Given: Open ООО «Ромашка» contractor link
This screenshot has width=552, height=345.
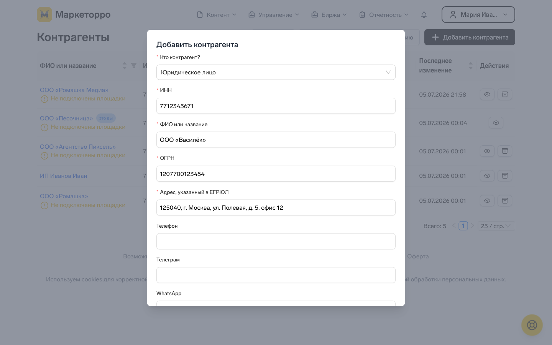Looking at the screenshot, I should pos(64,196).
